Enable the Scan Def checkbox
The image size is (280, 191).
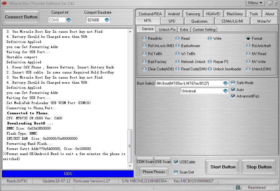[x=176, y=172]
